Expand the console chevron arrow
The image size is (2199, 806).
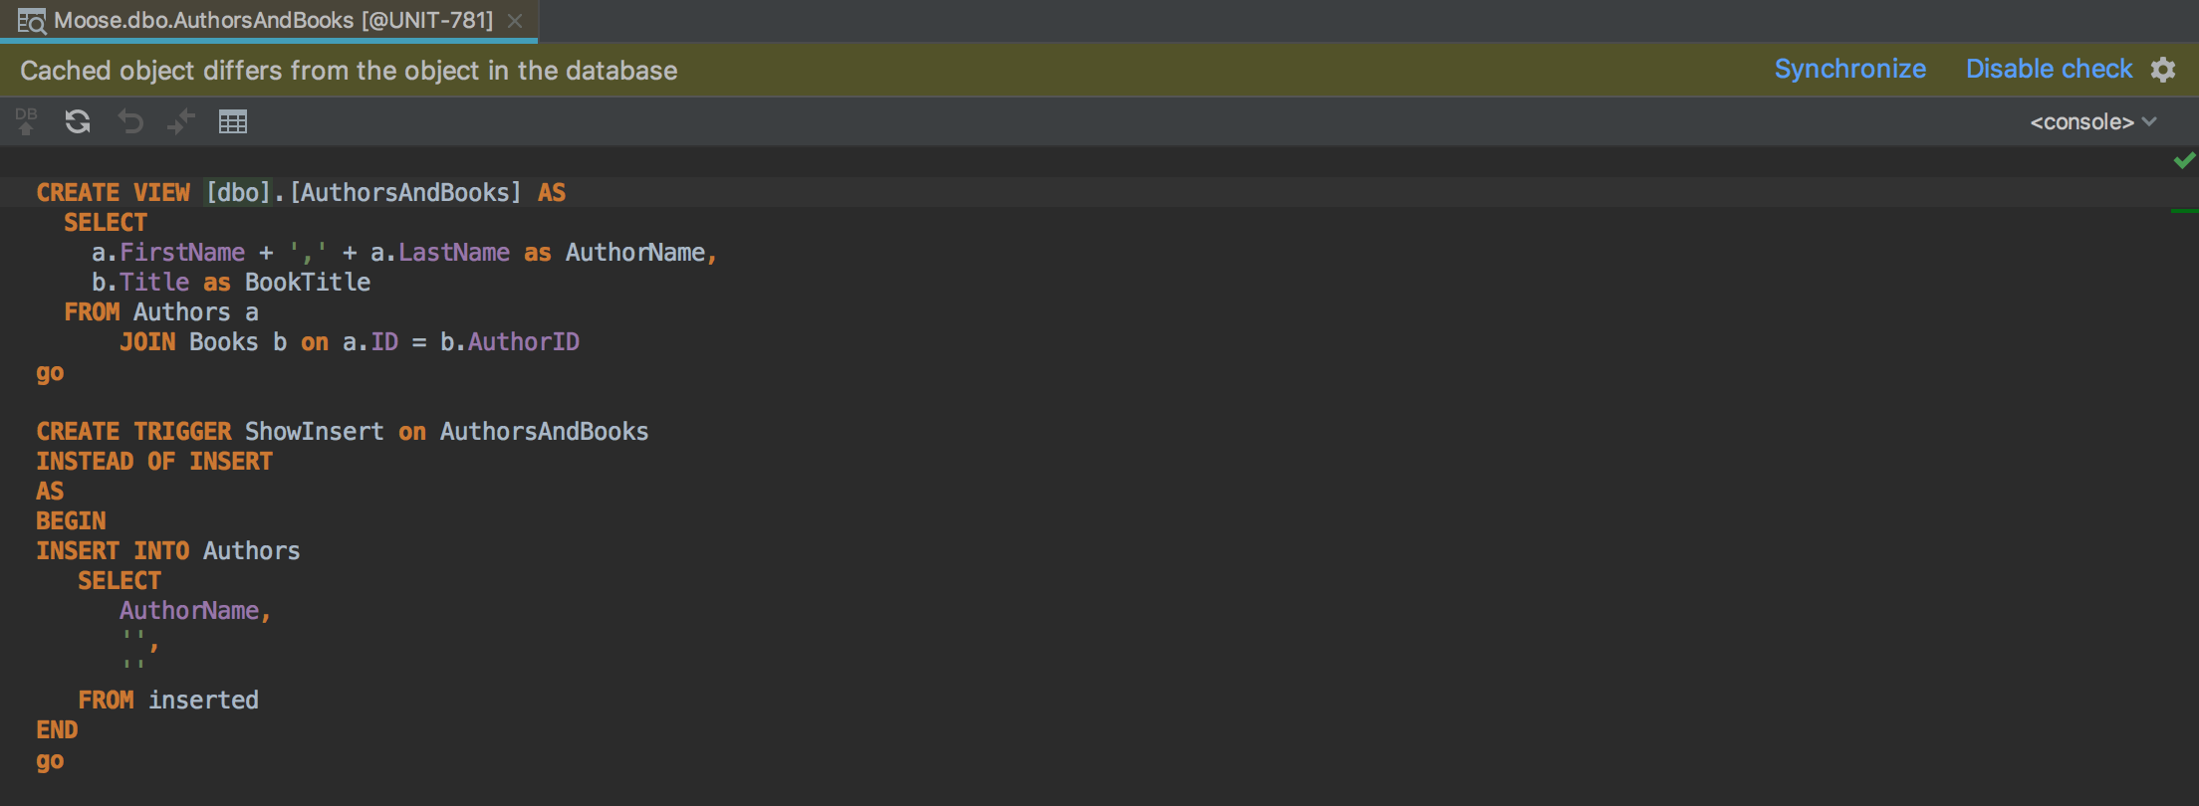pyautogui.click(x=2149, y=121)
